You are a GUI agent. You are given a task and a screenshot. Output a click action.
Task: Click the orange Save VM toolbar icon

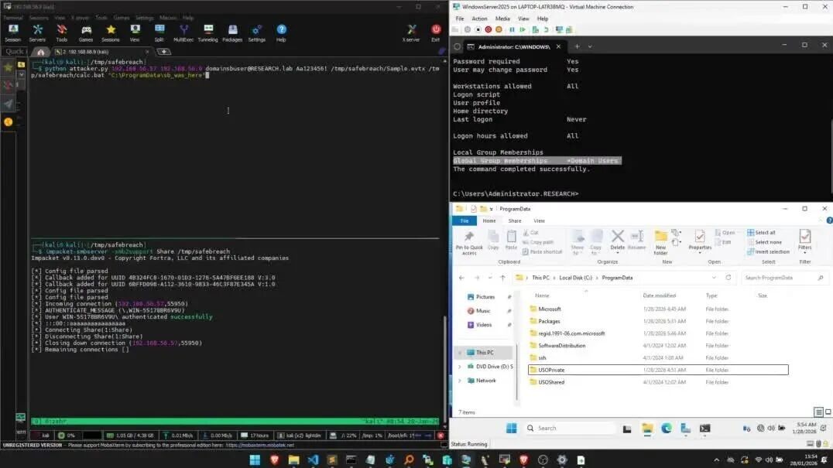[x=499, y=29]
